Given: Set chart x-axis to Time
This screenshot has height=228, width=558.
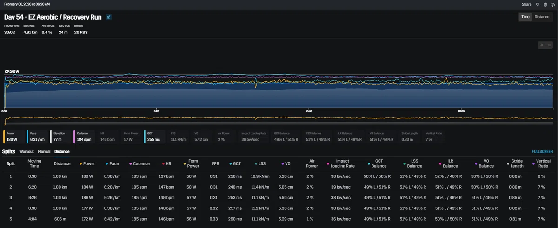Looking at the screenshot, I should (525, 17).
